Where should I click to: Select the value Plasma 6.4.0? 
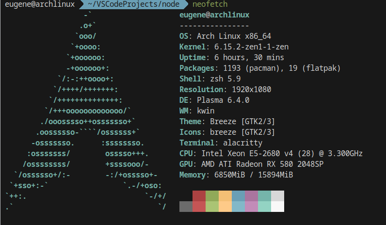click(223, 100)
